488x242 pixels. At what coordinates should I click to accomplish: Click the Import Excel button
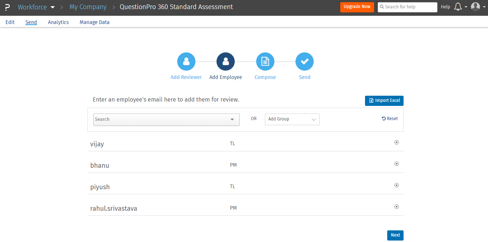[384, 101]
